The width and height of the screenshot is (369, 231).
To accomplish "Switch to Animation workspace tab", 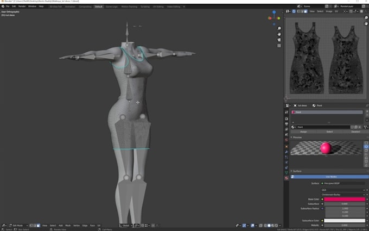I will tap(70, 7).
